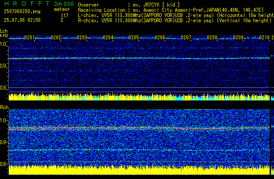Image resolution: width=274 pixels, height=179 pixels.
Task: Select the 0.9 frequency label on Rch axis
Action: (x=3, y=142)
